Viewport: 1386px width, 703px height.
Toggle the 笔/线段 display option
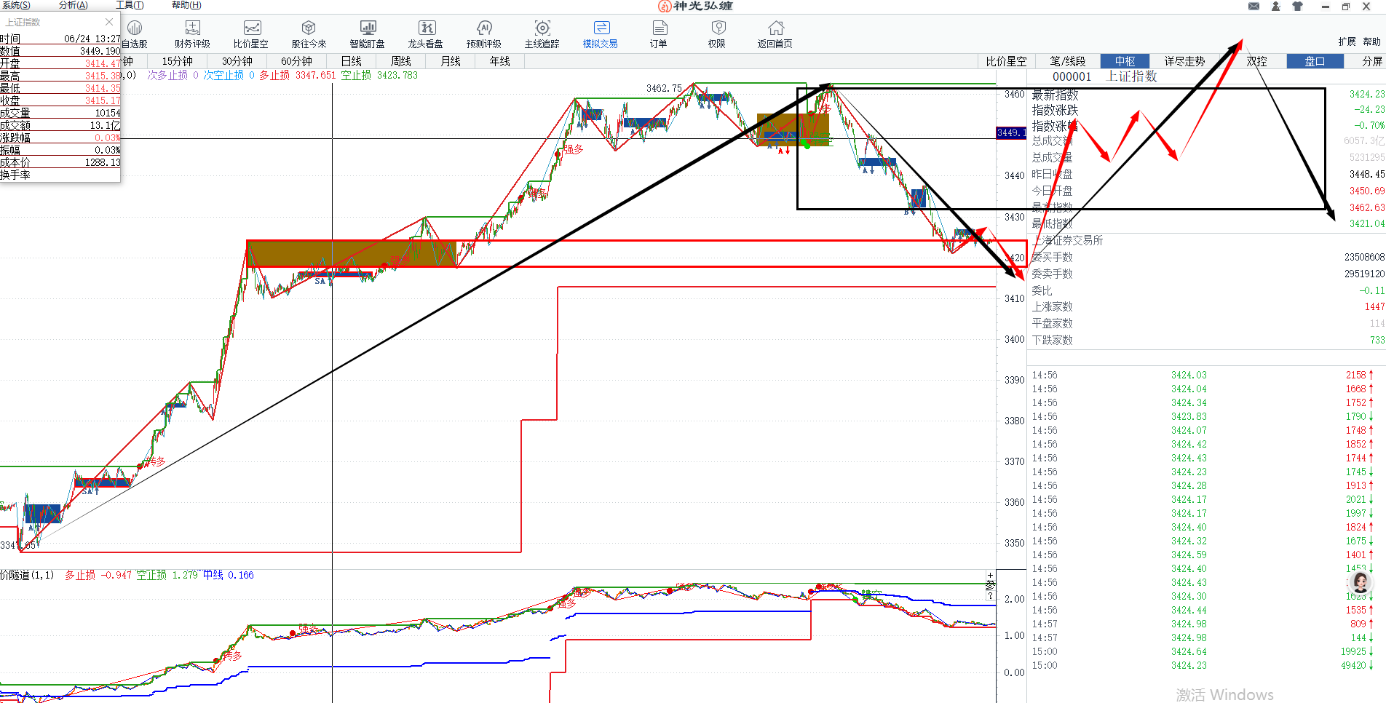1068,61
